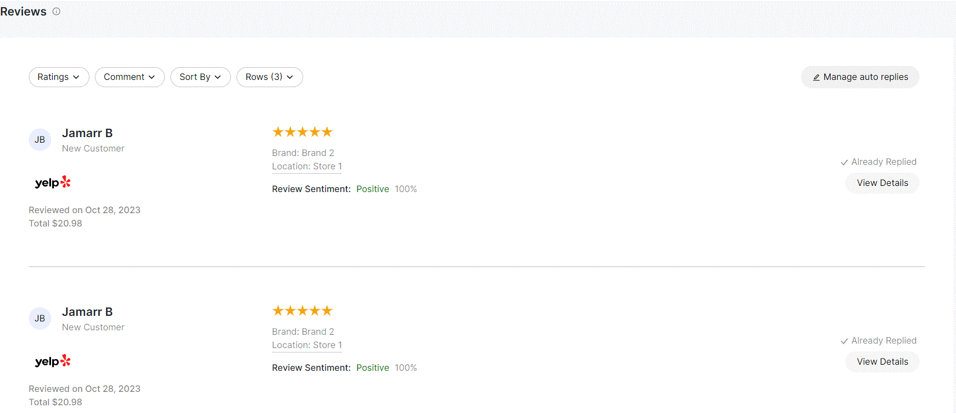Screen dimensions: 956x413
Task: Click the five-star rating on the second review
Action: click(x=302, y=311)
